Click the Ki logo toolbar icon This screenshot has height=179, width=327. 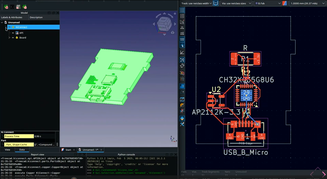[12, 7]
